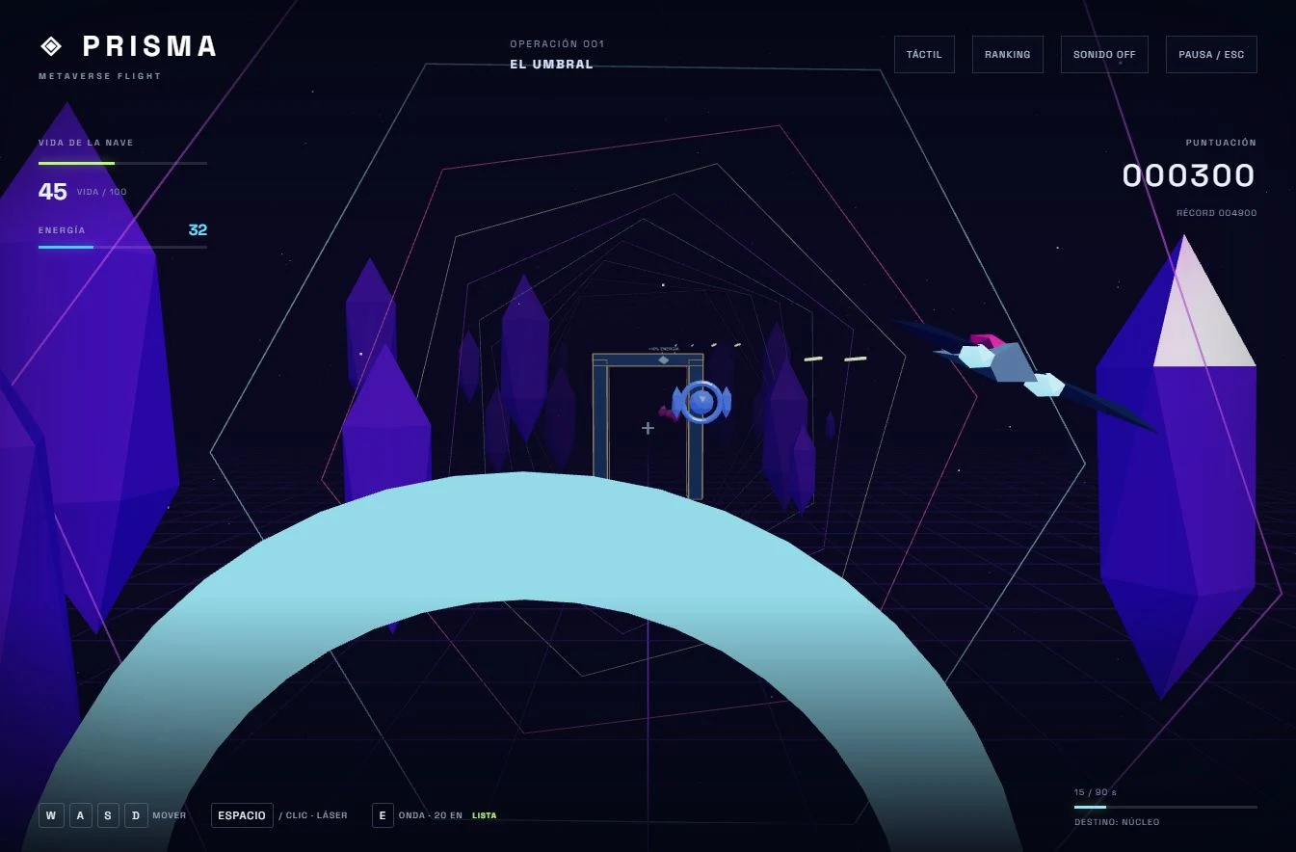Click the RÉCORD 004900 text

click(1217, 213)
